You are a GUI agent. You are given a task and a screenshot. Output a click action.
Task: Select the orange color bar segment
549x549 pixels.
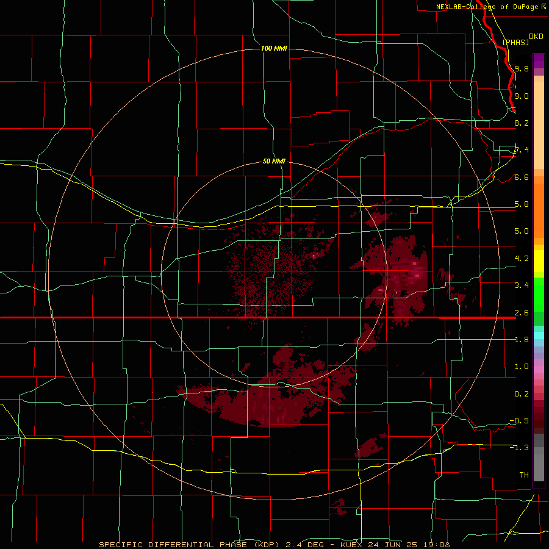[539, 210]
